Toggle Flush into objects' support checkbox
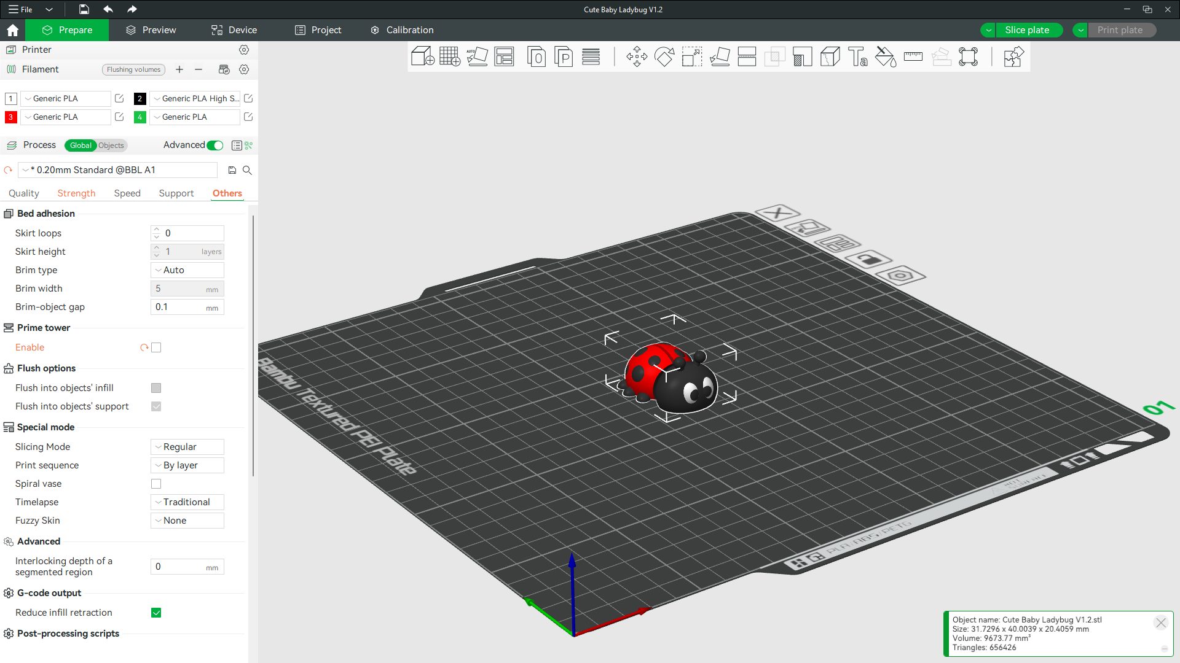Viewport: 1180px width, 663px height. point(156,406)
